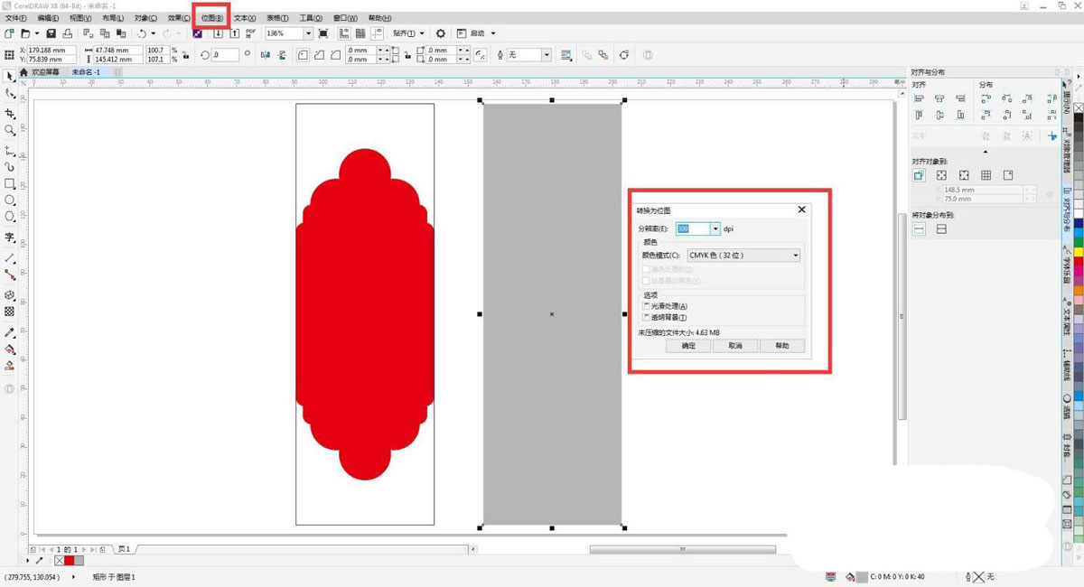Screen dimensions: 1084x587
Task: Select the Text tool in toolbox
Action: (x=10, y=238)
